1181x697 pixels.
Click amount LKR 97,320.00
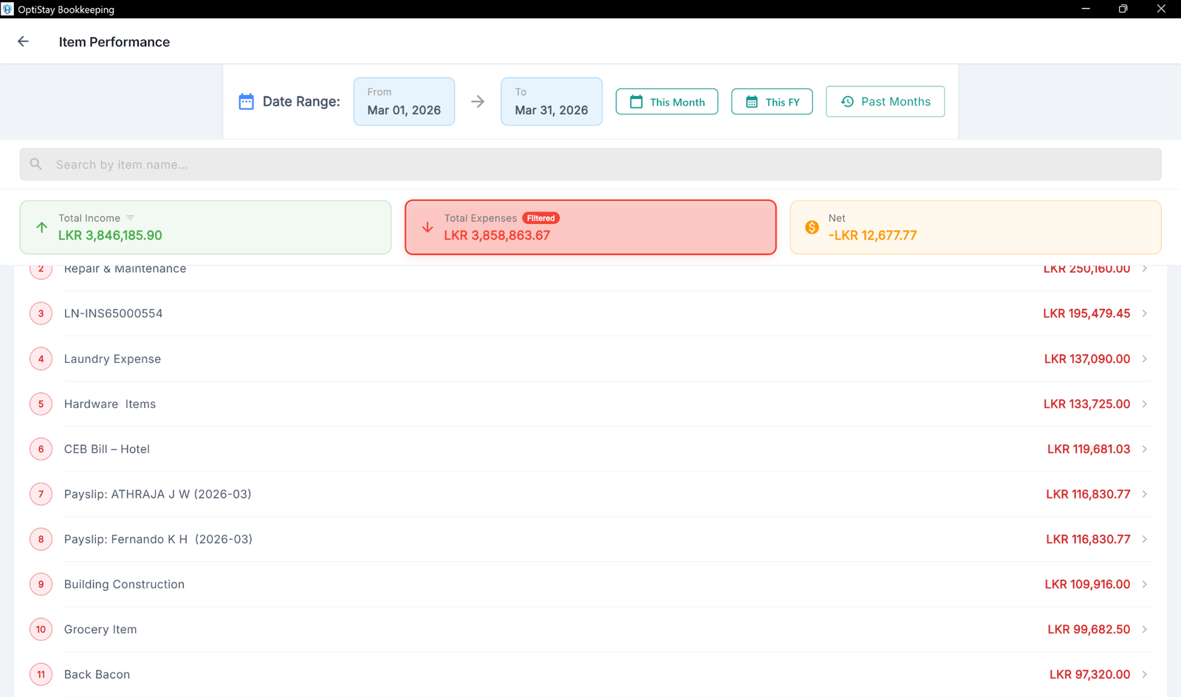click(x=1089, y=673)
